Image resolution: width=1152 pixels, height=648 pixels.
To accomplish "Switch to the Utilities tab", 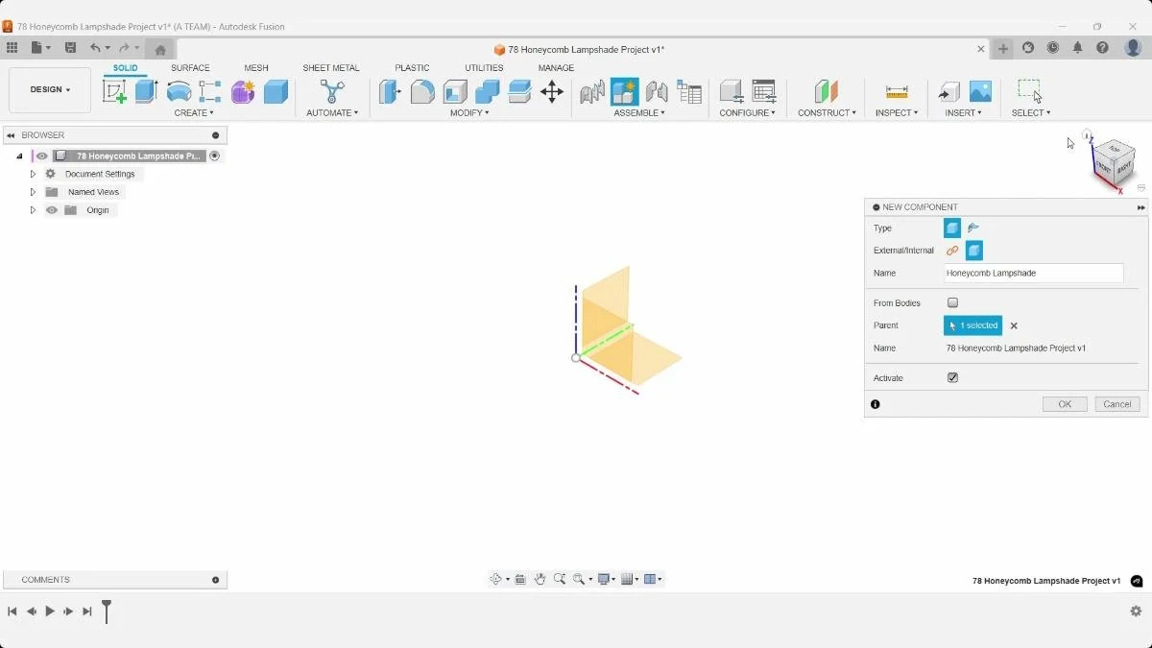I will click(484, 68).
